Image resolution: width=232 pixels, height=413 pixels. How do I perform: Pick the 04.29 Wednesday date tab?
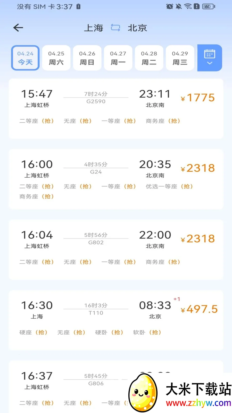coord(180,58)
